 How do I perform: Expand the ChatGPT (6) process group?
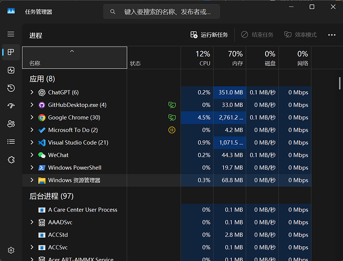pos(32,92)
